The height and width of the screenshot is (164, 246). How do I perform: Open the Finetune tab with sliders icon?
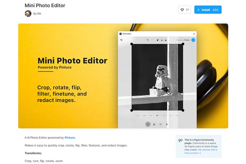coord(160,124)
